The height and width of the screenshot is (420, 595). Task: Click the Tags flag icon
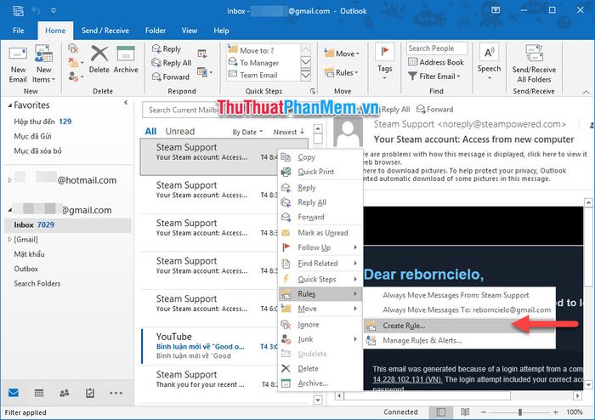coord(385,52)
